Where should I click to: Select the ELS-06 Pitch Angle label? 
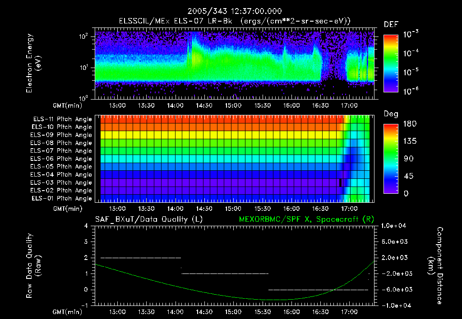click(61, 159)
